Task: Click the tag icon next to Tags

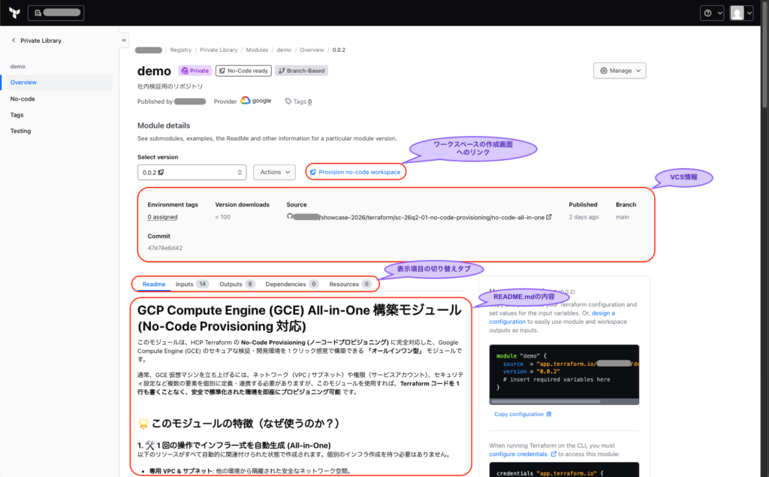Action: pos(288,101)
